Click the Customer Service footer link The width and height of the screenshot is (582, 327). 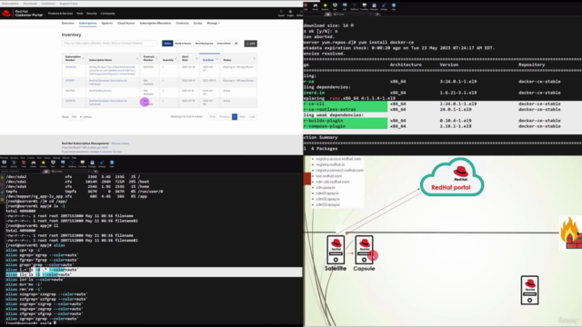click(111, 152)
